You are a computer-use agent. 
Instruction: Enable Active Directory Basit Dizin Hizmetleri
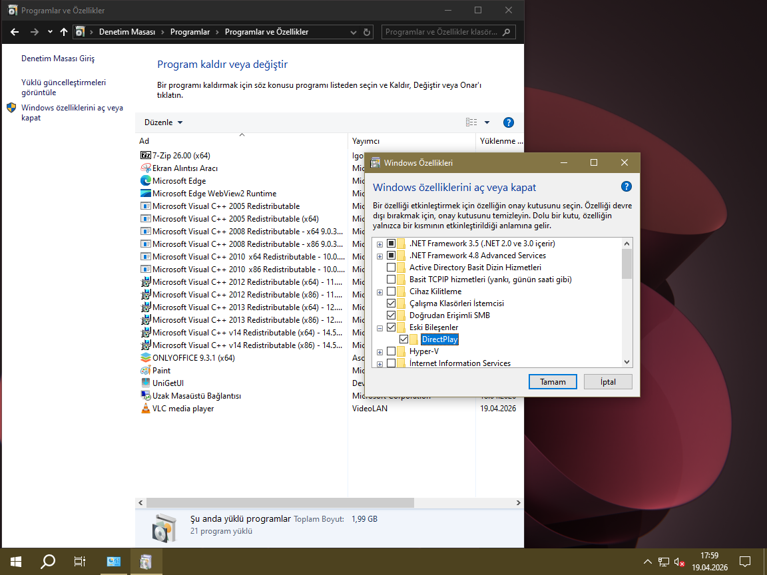[391, 268]
